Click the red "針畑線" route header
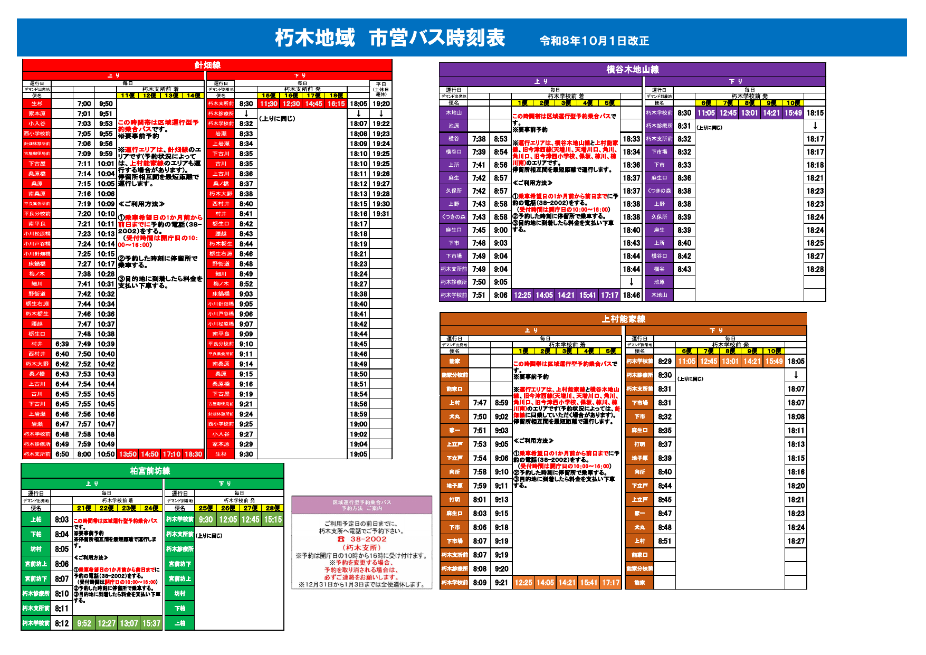The image size is (926, 655). click(x=207, y=65)
